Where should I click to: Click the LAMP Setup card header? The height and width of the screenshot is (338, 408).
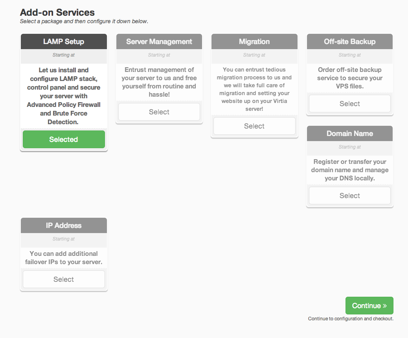(64, 42)
